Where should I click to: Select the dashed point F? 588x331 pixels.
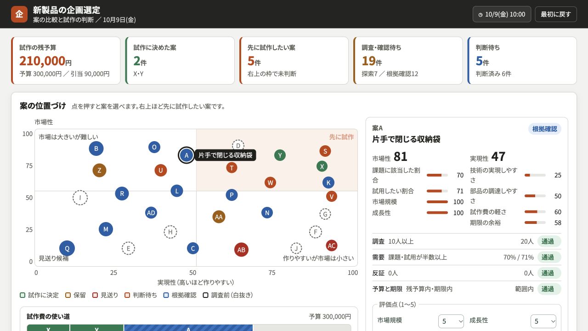[x=315, y=232]
